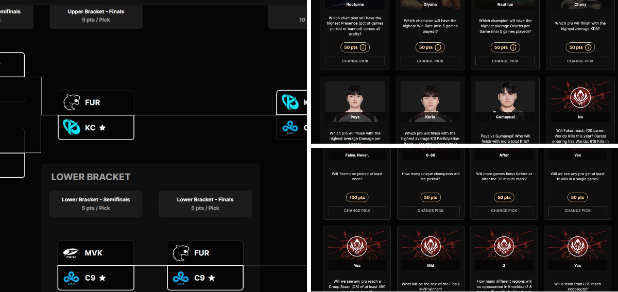Change pick for highest Win Rate question
618x292 pixels.
pos(431,61)
